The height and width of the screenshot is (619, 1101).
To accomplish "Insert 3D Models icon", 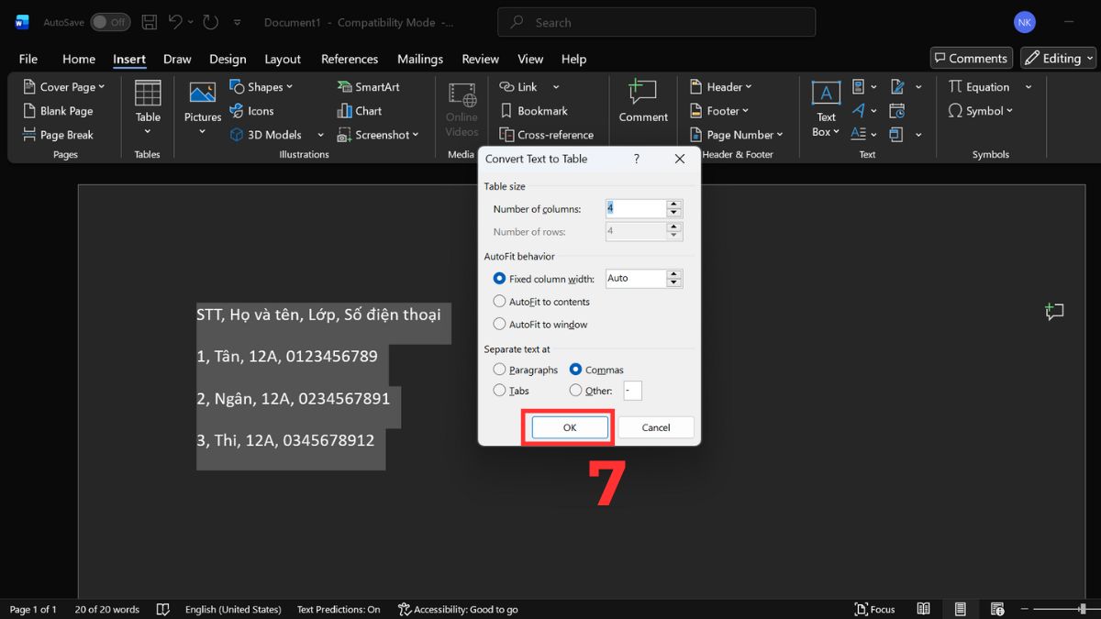I will (x=237, y=135).
